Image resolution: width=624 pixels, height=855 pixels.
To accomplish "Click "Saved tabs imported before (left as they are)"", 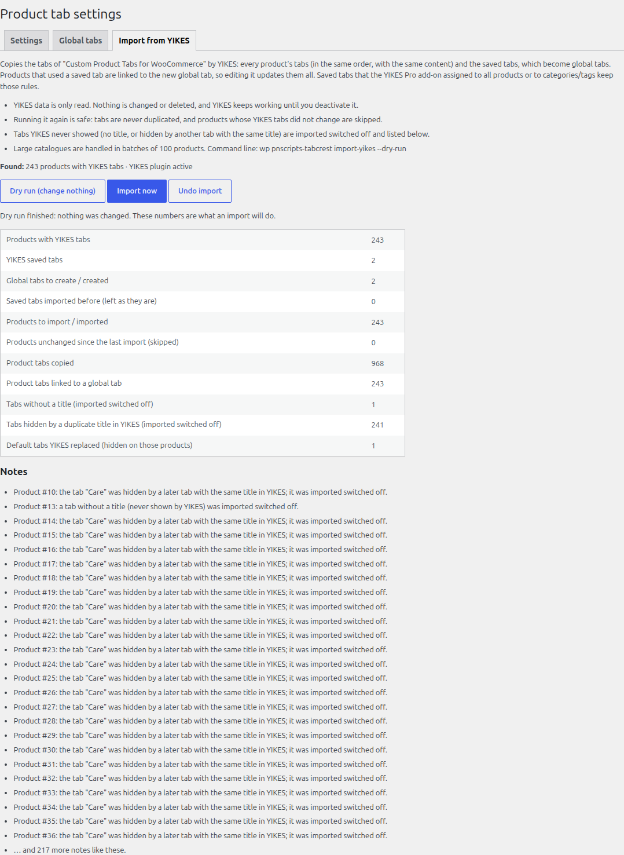I will coord(82,301).
